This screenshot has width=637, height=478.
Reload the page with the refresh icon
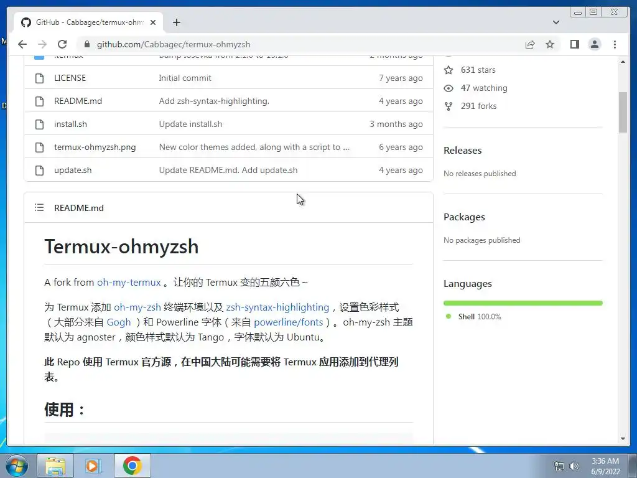tap(62, 44)
